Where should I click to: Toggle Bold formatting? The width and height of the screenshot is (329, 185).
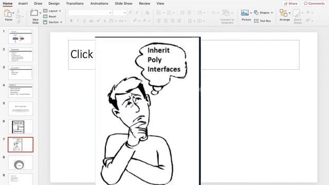coord(71,21)
